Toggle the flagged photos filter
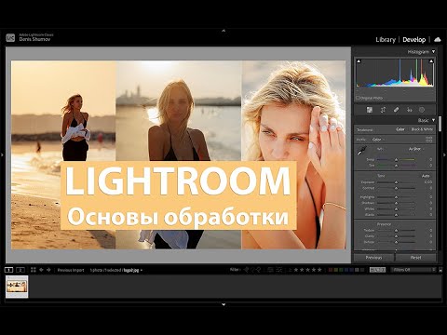Image resolution: width=447 pixels, height=335 pixels. click(x=247, y=270)
